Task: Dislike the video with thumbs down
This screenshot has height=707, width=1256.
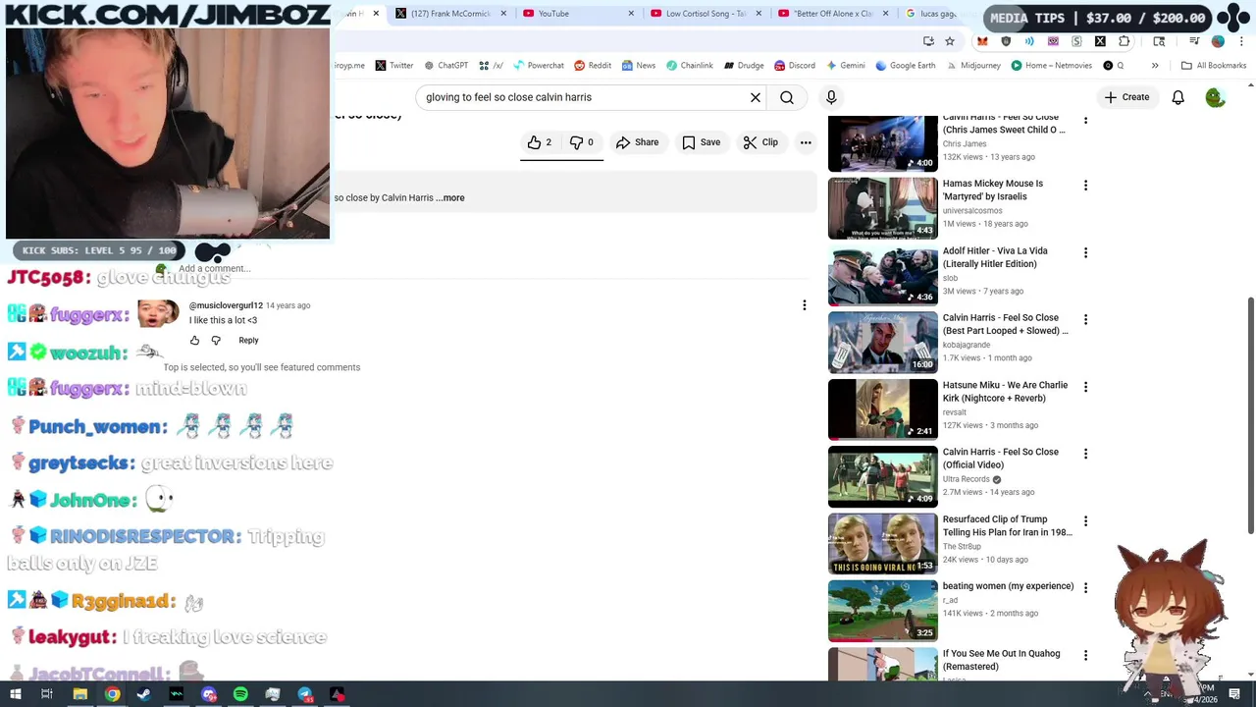Action: pos(582,142)
